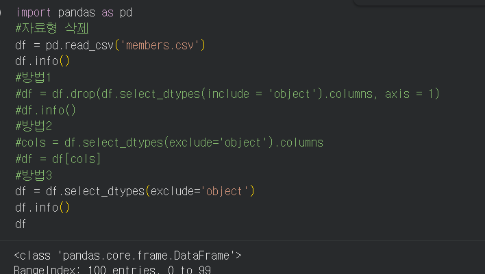
Task: Click the pandas DataFrame class output text
Action: (127, 256)
